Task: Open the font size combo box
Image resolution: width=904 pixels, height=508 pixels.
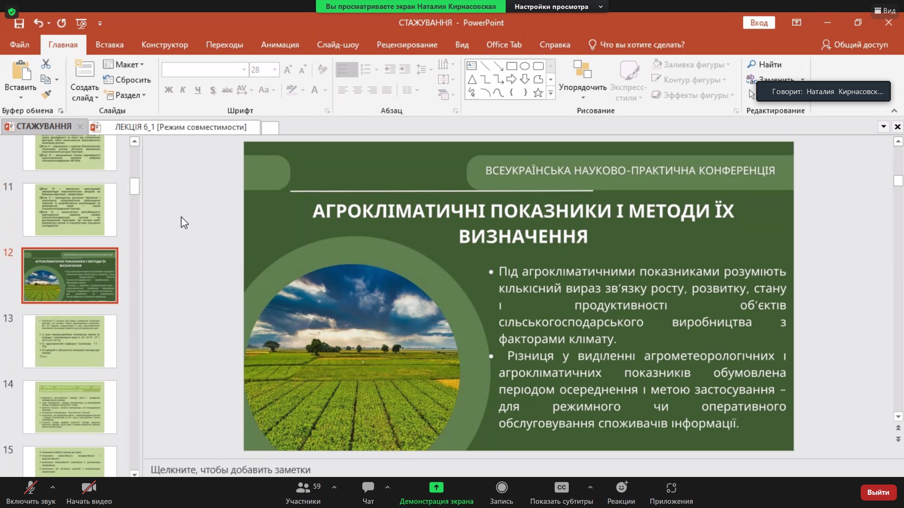Action: click(x=264, y=70)
